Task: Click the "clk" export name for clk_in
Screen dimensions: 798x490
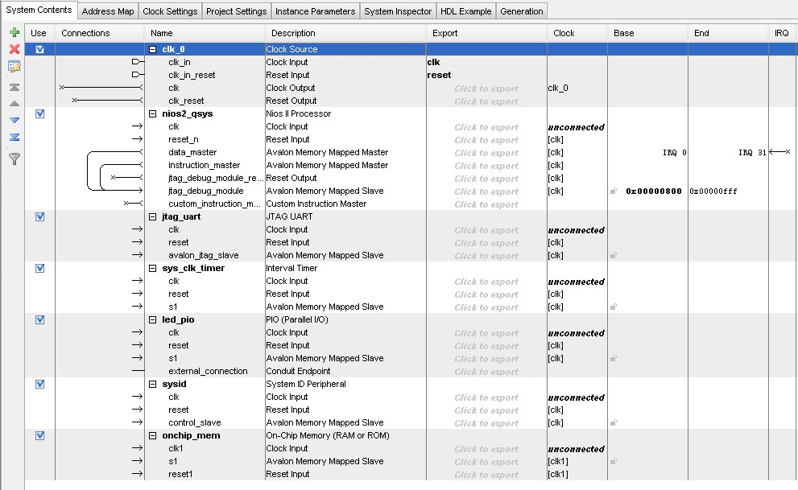Action: (433, 62)
